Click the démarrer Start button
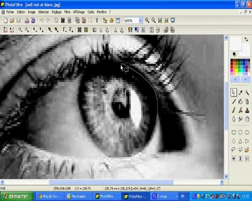 point(17,196)
